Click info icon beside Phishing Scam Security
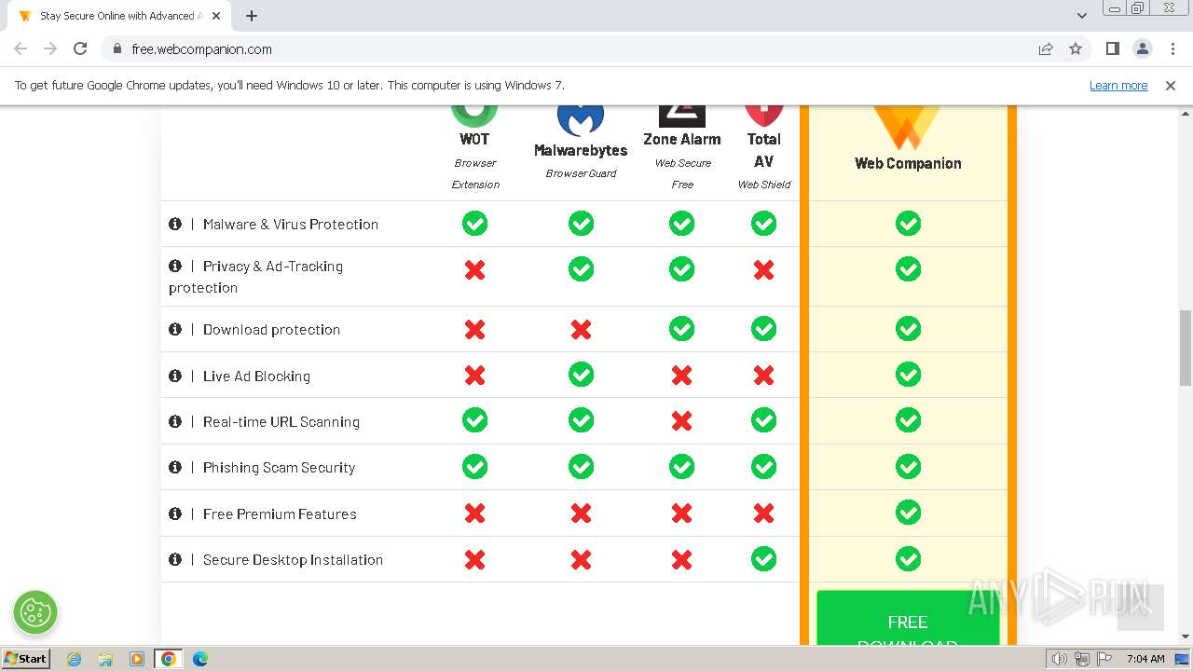This screenshot has height=671, width=1193. (x=175, y=467)
